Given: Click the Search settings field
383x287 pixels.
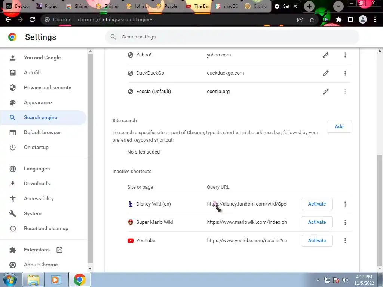Looking at the screenshot, I should [232, 37].
